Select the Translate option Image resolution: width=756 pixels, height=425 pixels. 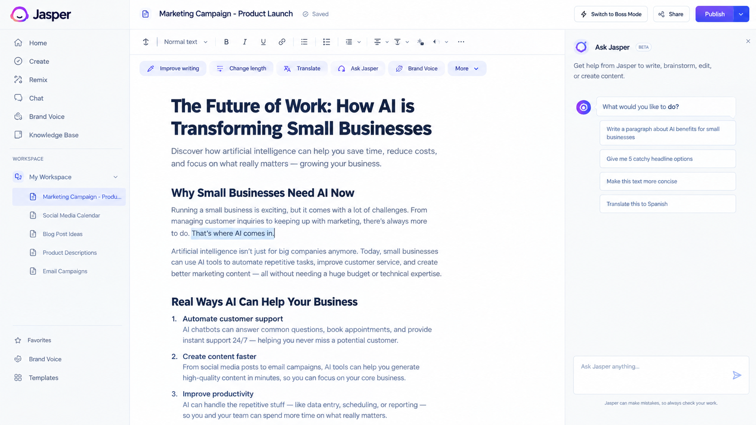click(x=302, y=69)
